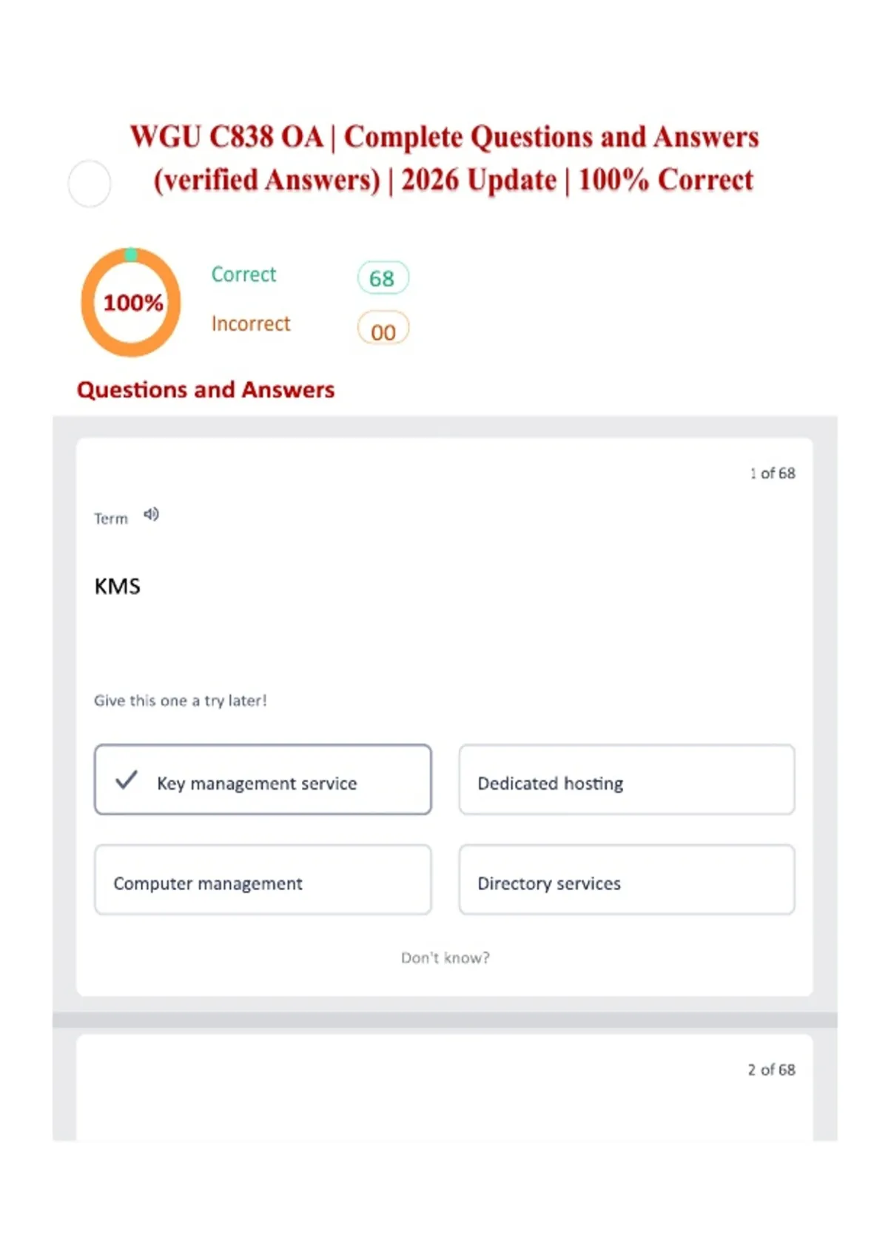Screen dimensions: 888x1258
Task: Click the Don't know? link
Action: pyautogui.click(x=445, y=958)
